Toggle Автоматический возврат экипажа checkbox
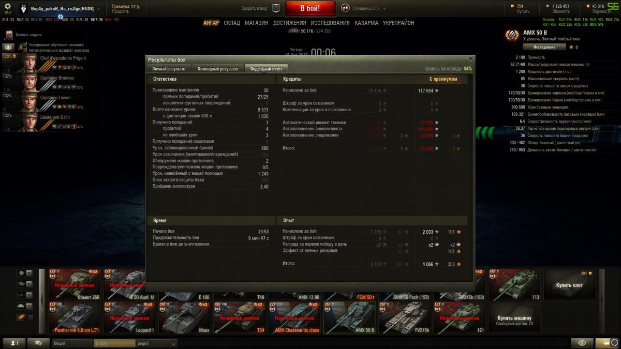 25,50
